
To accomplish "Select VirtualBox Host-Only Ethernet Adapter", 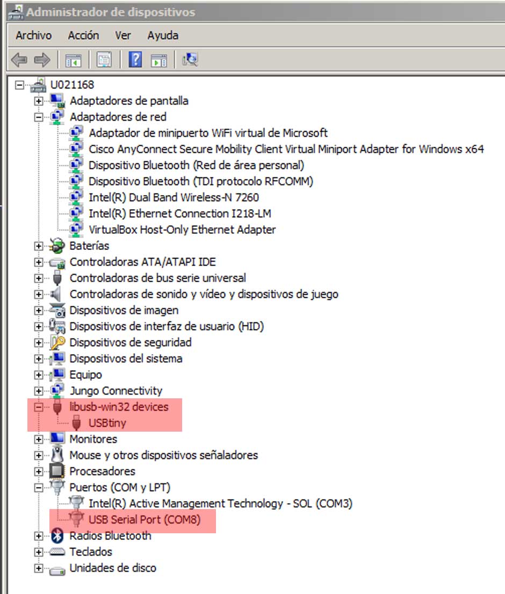I will click(x=182, y=230).
